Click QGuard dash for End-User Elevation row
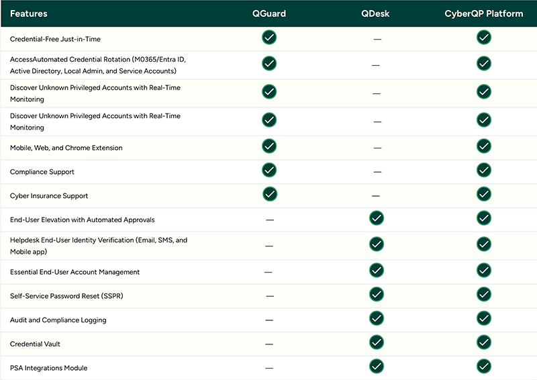The height and width of the screenshot is (380, 537). pos(270,220)
